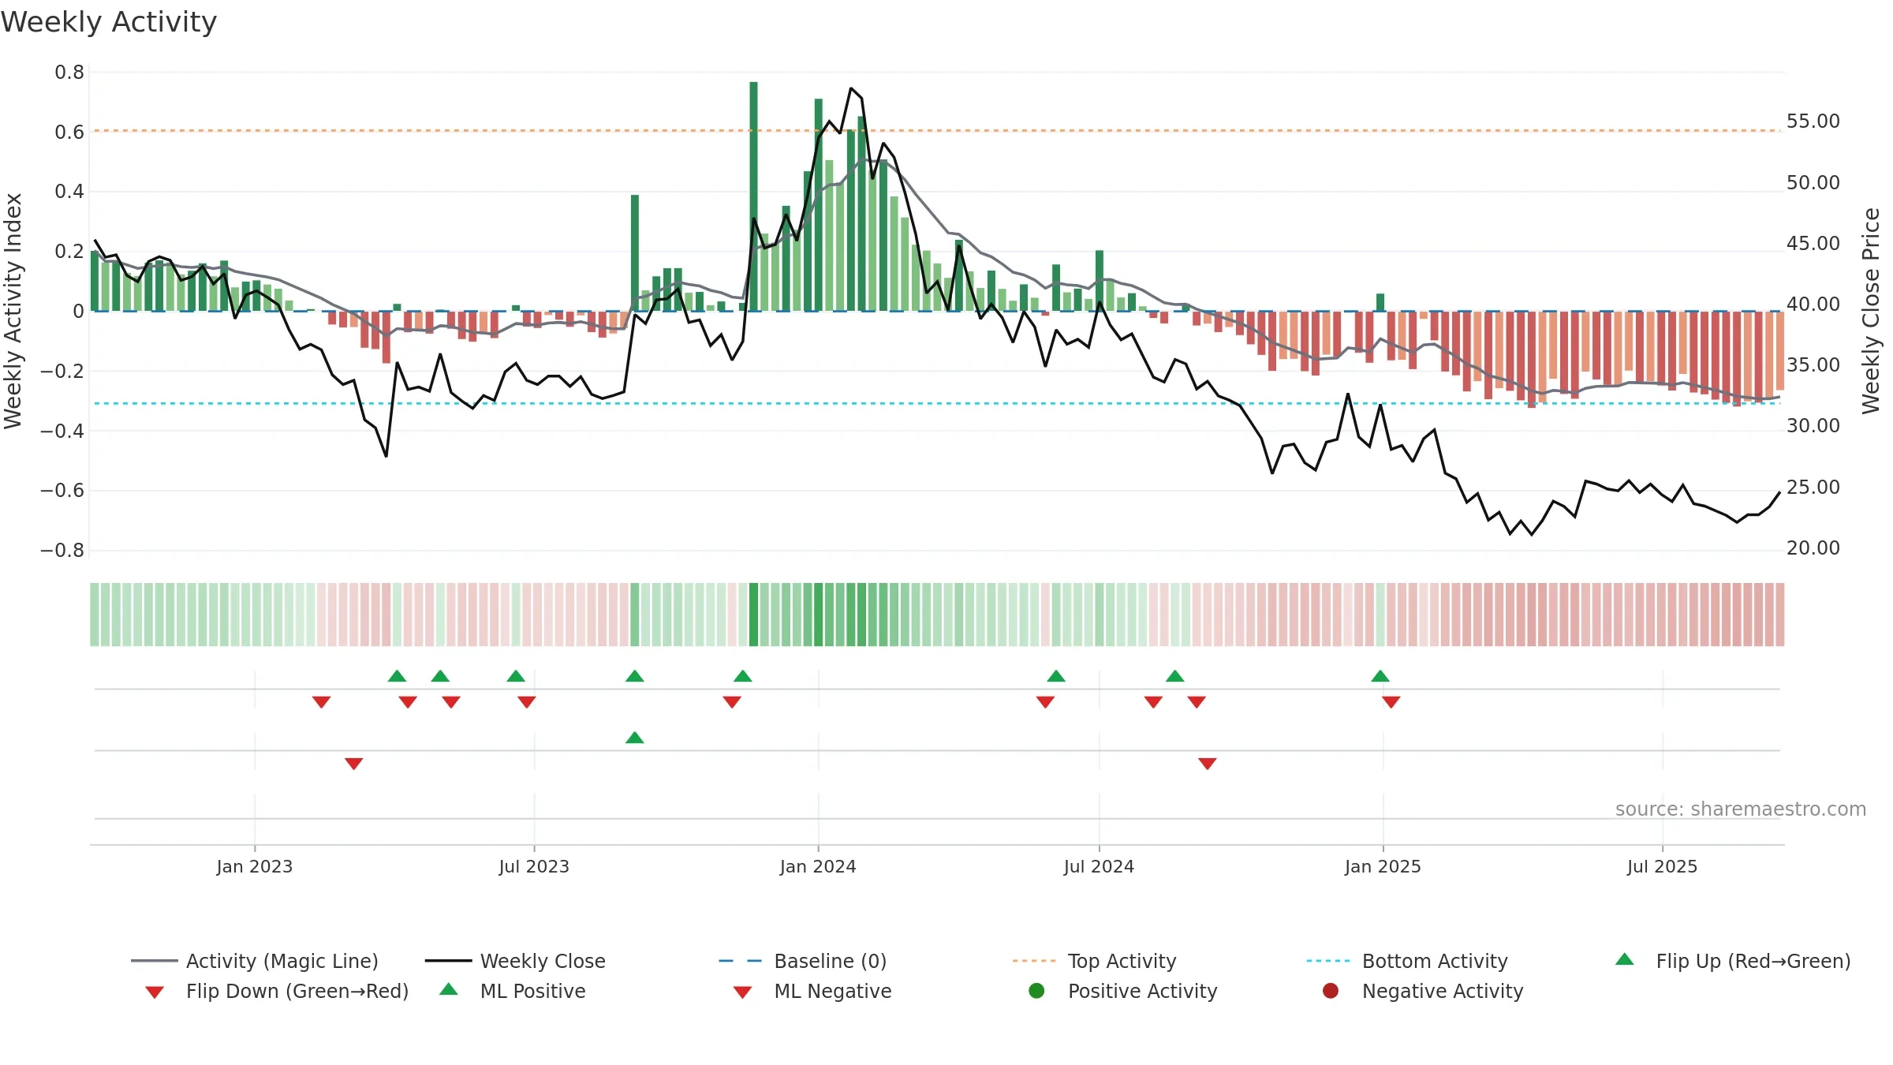Click the Positive Activity green circle icon
The height and width of the screenshot is (1065, 1893).
pos(1036,991)
